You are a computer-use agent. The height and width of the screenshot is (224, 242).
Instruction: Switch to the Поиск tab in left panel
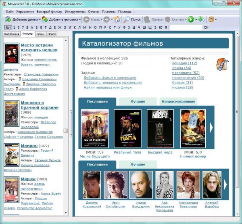click(x=52, y=34)
